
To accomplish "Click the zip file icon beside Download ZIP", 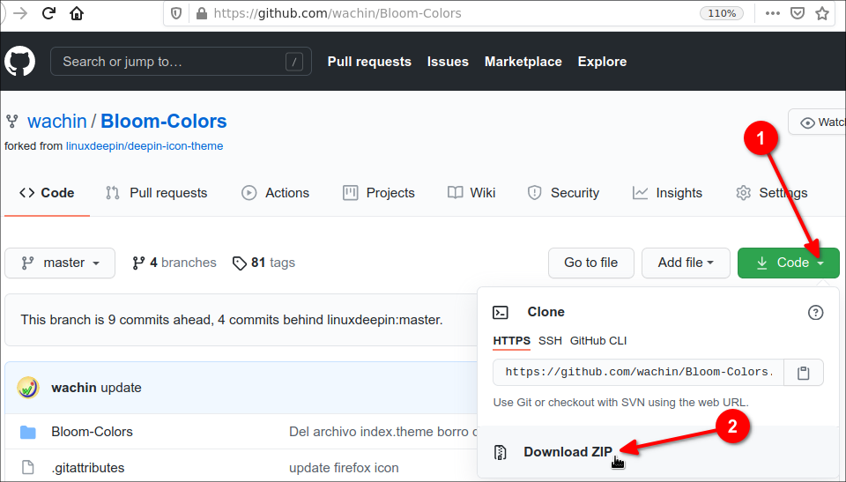I will pyautogui.click(x=501, y=452).
